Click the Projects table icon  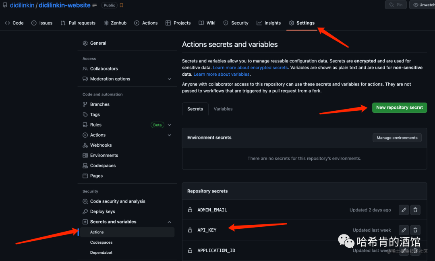[x=168, y=23]
